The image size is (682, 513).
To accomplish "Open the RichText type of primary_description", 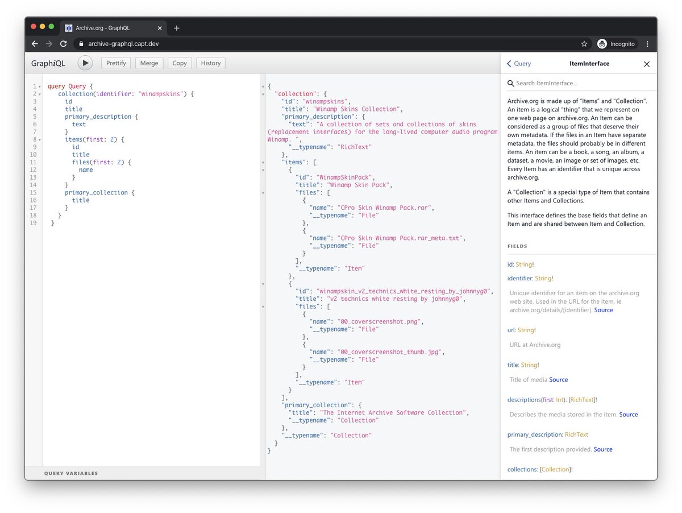I will tap(576, 435).
